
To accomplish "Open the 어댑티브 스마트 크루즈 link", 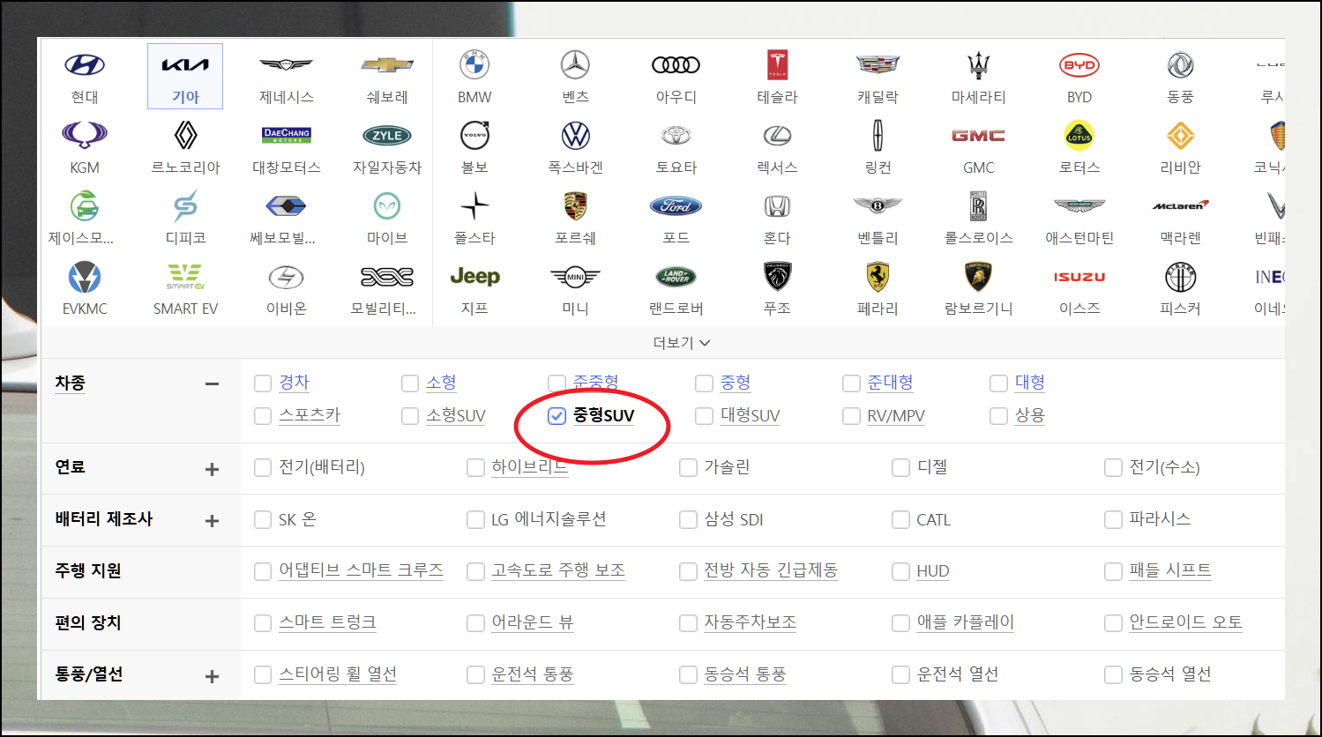I will [x=361, y=570].
